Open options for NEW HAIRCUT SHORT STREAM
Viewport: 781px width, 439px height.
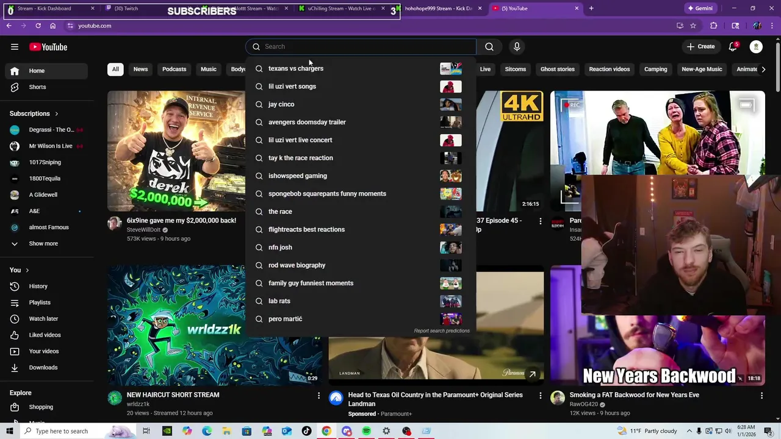point(319,396)
